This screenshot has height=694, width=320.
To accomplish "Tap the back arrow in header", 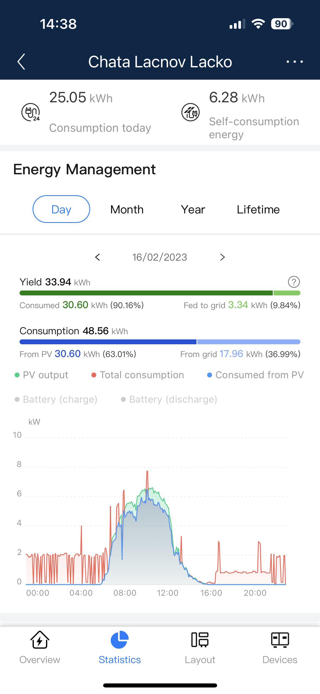I will (x=21, y=62).
